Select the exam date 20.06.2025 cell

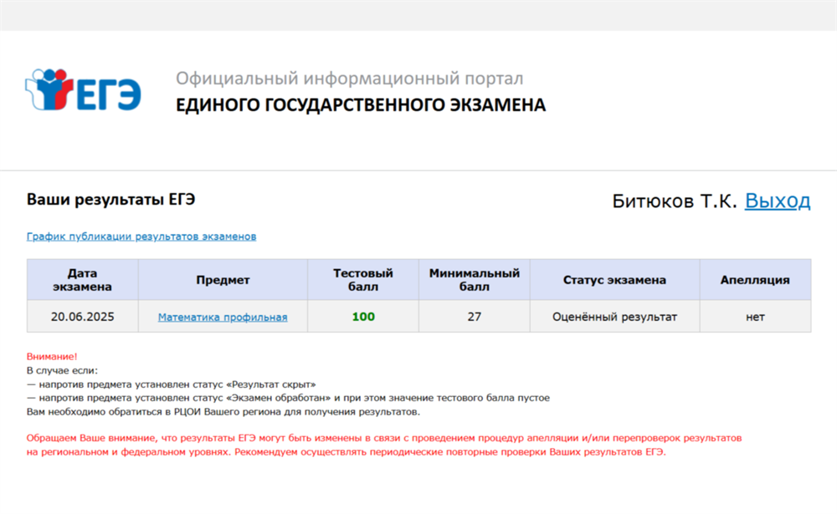(x=82, y=317)
